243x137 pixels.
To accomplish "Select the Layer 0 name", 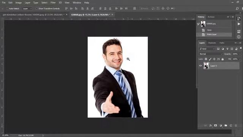I will 213,66.
